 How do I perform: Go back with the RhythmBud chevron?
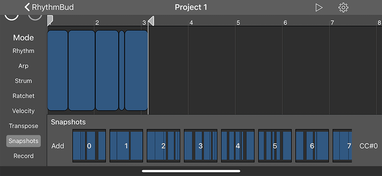(49, 7)
